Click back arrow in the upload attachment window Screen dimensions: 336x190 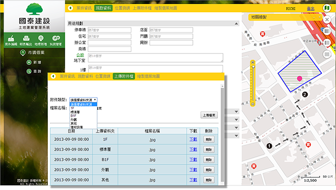[x=53, y=76]
